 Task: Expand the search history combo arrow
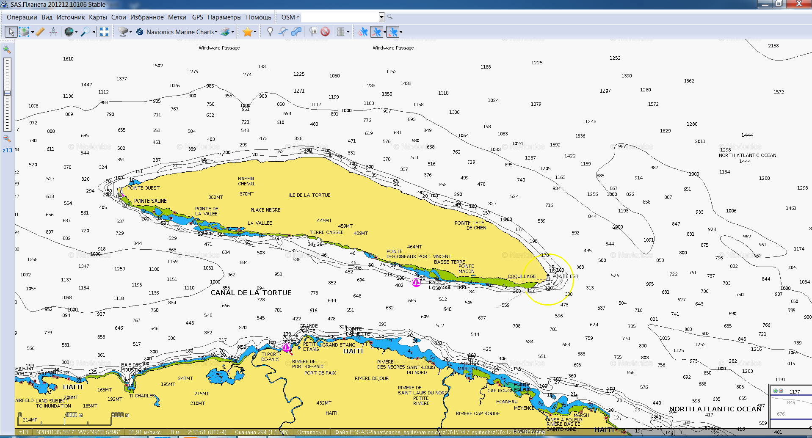click(381, 17)
